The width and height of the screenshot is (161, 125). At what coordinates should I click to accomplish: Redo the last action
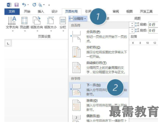click(34, 5)
